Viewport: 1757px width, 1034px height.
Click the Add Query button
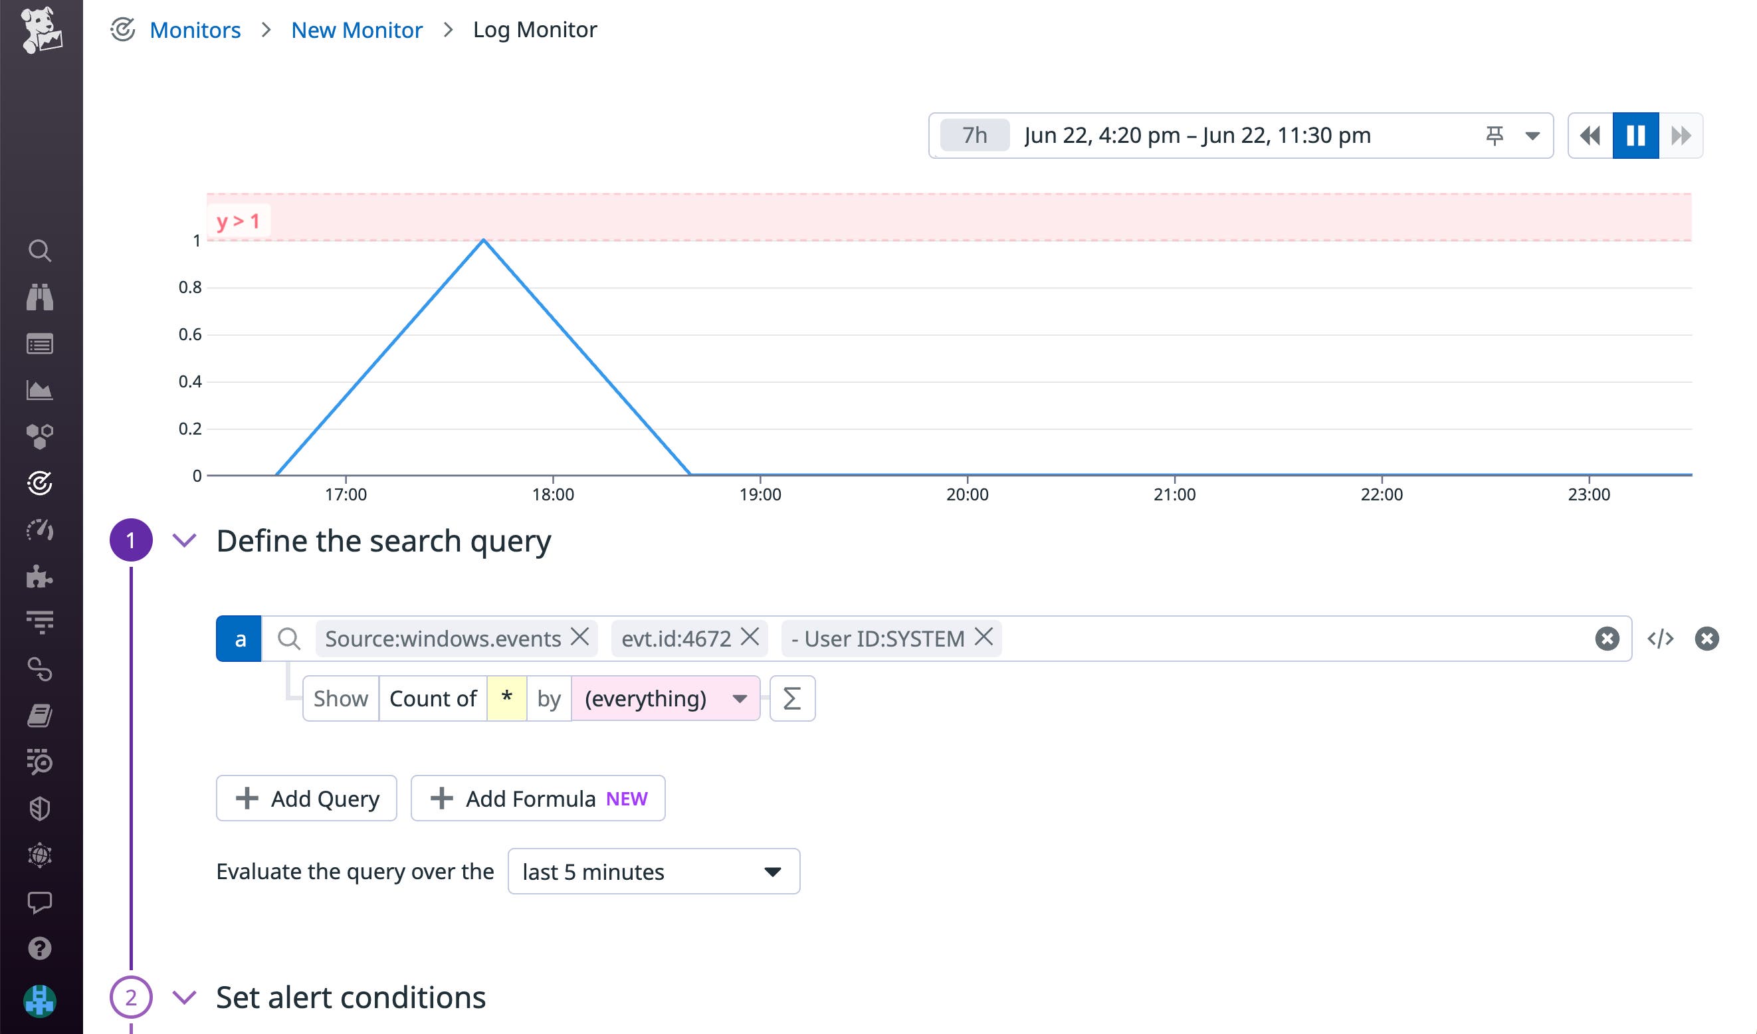[307, 798]
